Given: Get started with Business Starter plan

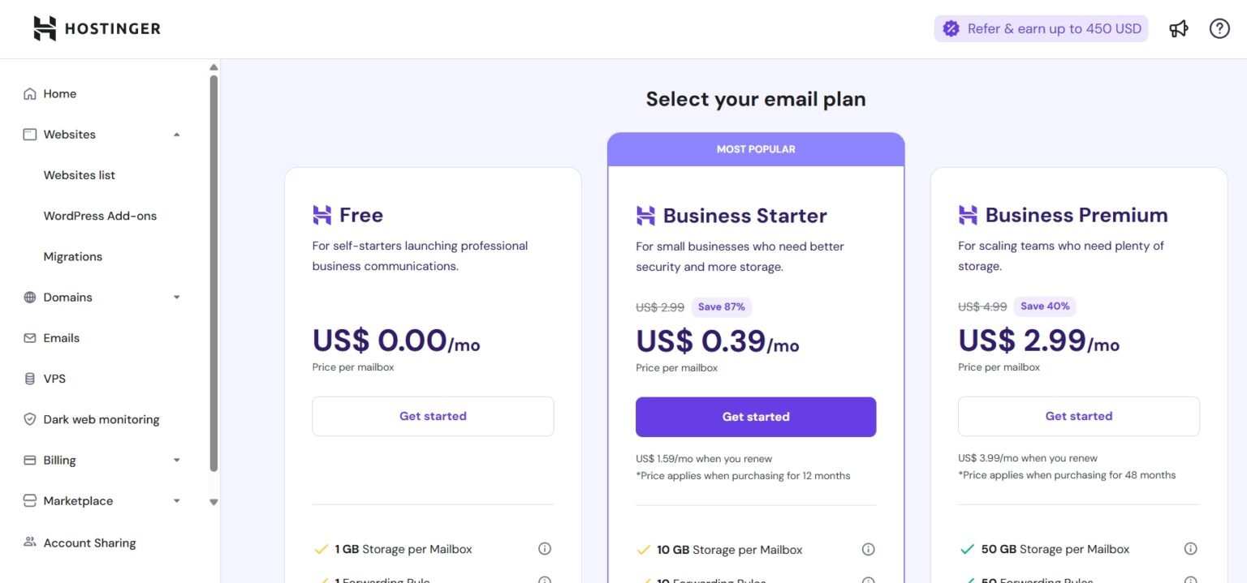Looking at the screenshot, I should coord(756,417).
